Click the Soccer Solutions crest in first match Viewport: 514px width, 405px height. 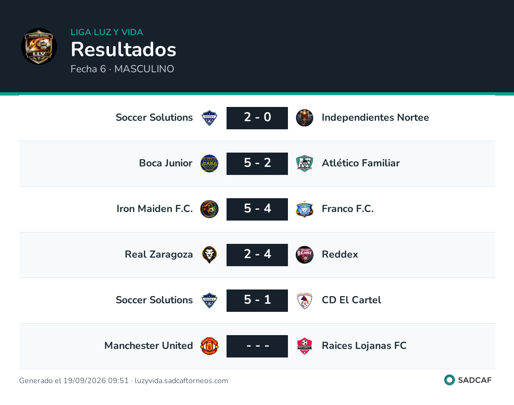[x=209, y=118]
